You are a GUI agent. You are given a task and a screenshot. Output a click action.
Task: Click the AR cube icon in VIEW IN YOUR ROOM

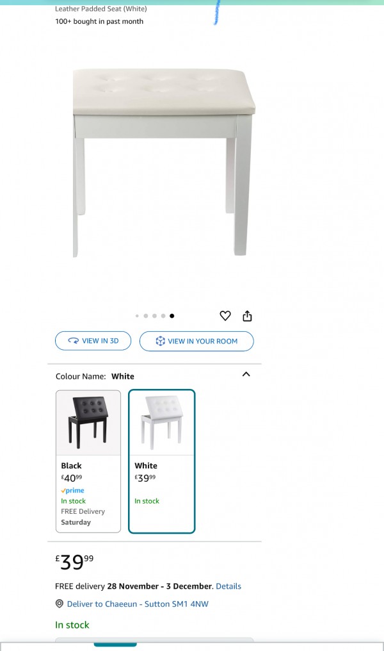(x=160, y=342)
